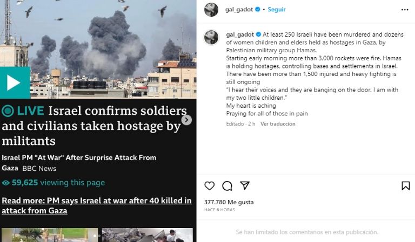Click the LIVE indicator circle icon

coord(8,111)
